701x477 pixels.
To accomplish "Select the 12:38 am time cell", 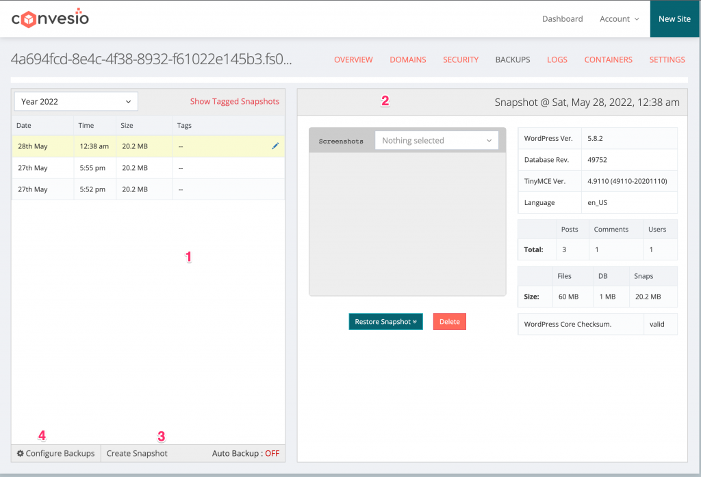I will 94,146.
